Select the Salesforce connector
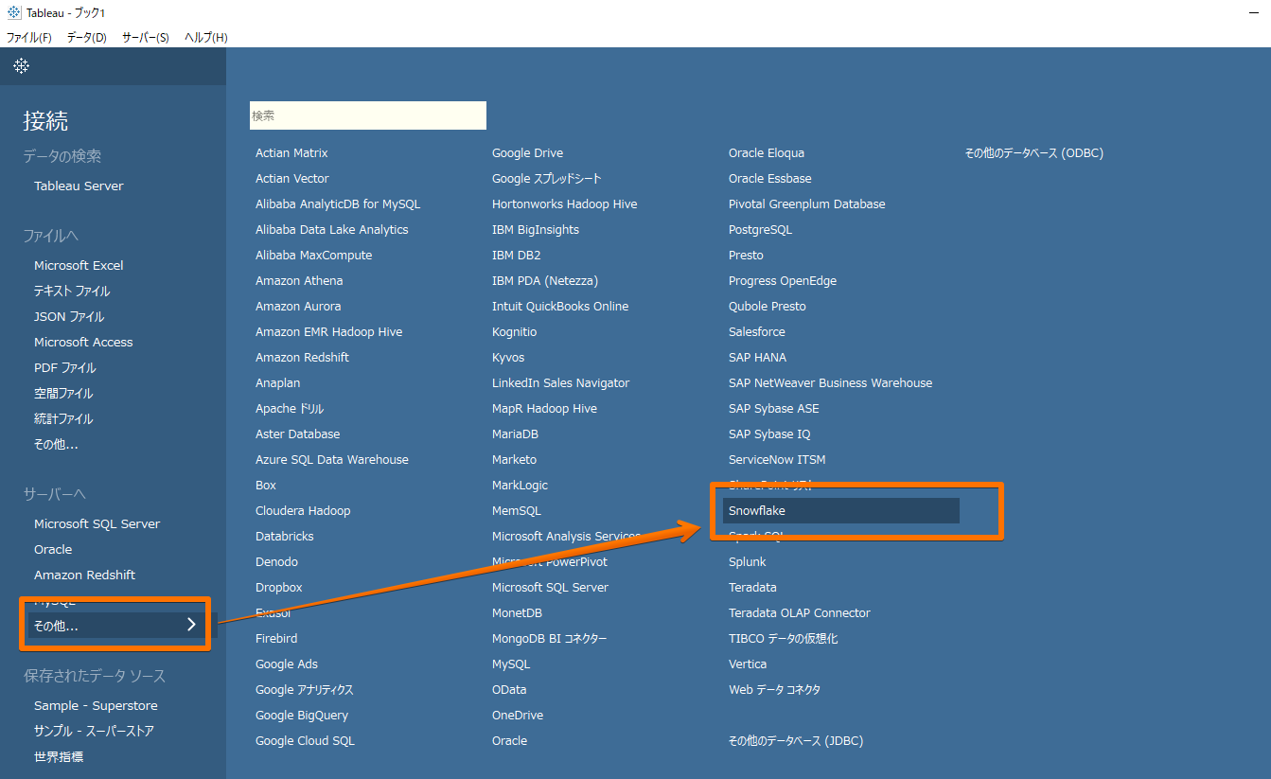Screen dimensions: 1271x779 (757, 332)
